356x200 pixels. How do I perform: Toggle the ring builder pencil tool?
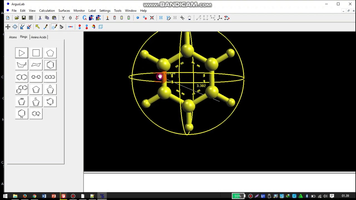click(x=55, y=27)
